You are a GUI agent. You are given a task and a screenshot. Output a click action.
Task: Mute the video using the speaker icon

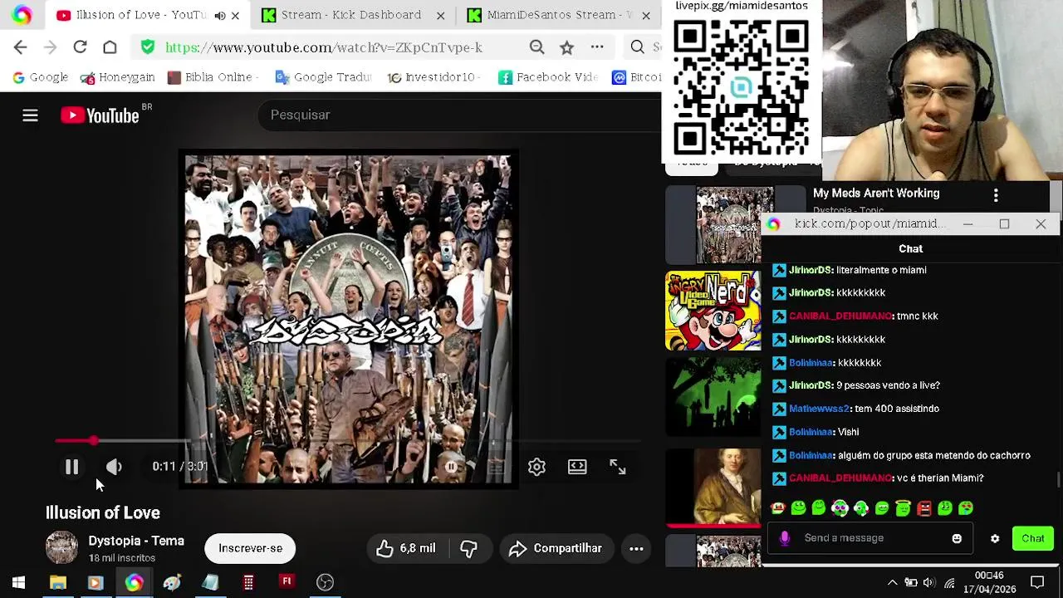tap(114, 467)
